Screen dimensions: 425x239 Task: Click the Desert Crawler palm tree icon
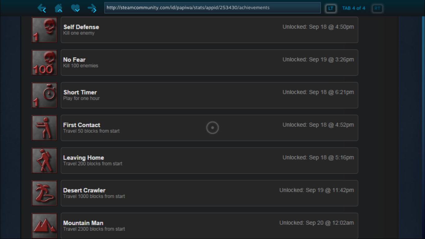(44, 193)
